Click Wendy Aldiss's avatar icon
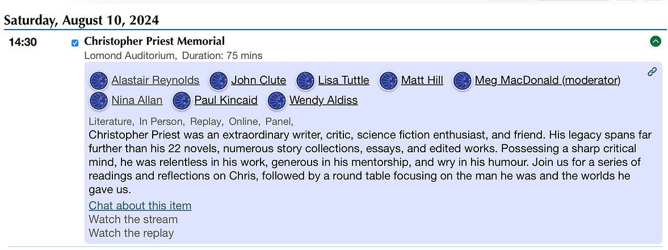Screen dimensions: 668x250 pos(276,101)
